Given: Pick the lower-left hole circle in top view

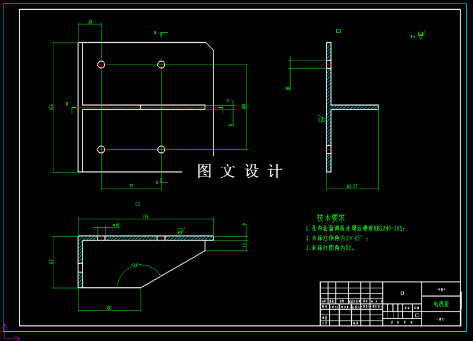Looking at the screenshot, I should pyautogui.click(x=101, y=149).
